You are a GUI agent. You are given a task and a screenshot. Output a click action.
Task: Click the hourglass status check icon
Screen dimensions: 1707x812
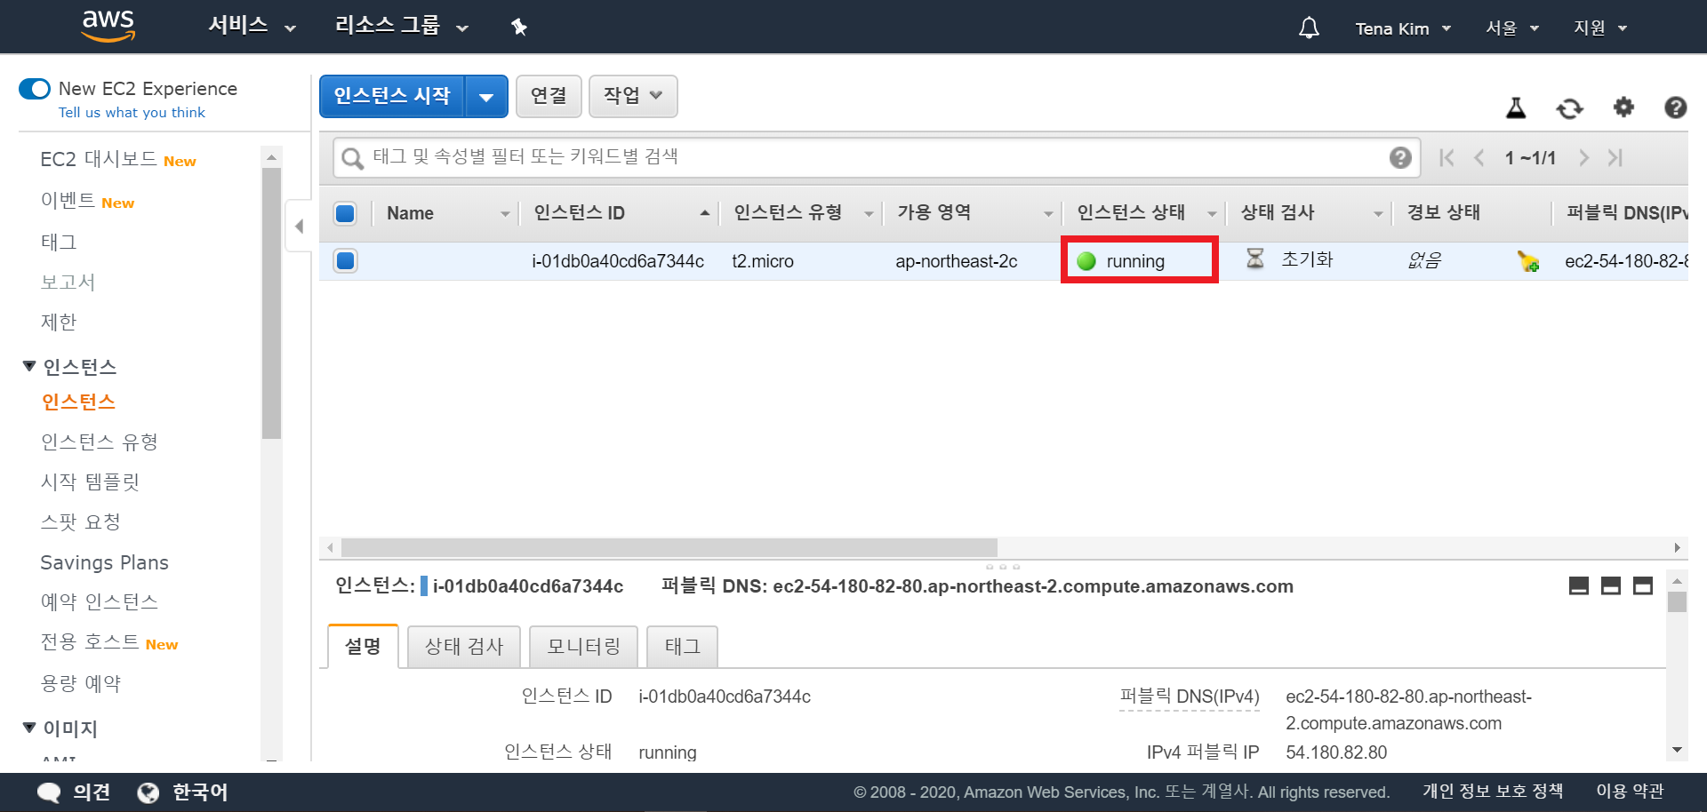[x=1254, y=259]
